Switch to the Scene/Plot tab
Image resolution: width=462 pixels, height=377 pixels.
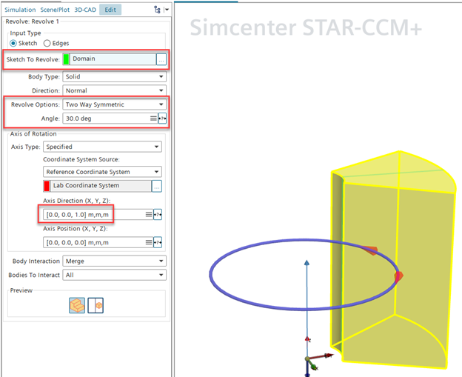pyautogui.click(x=54, y=10)
